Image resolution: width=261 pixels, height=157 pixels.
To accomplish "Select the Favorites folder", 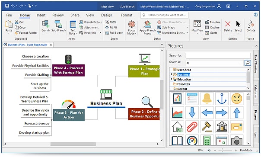I will click(x=183, y=84).
